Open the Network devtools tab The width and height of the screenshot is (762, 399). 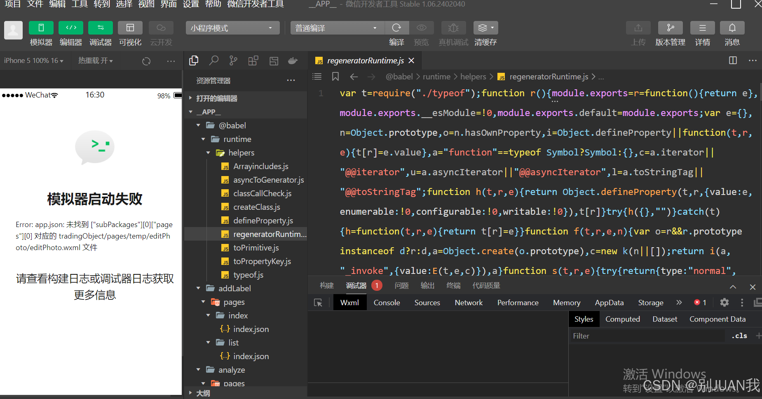(469, 303)
